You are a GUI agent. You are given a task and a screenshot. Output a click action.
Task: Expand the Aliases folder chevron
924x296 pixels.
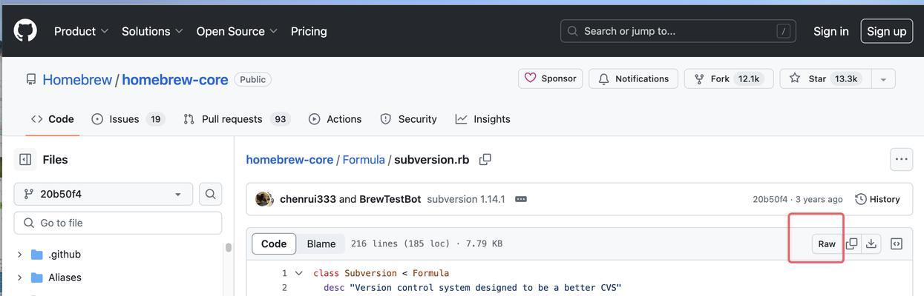pyautogui.click(x=19, y=277)
